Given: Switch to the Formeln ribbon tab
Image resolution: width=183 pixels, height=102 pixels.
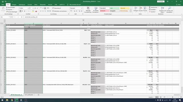Looking at the screenshot, I should pyautogui.click(x=30, y=5).
